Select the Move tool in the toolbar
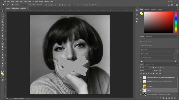The height and width of the screenshot is (100, 179). tap(3, 11)
